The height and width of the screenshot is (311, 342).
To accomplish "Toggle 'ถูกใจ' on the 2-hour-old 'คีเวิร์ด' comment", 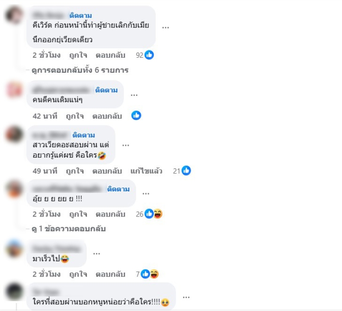I will 78,55.
